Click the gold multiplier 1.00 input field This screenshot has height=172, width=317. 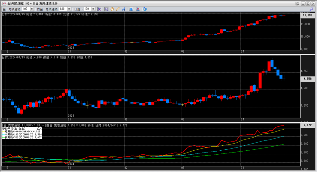click(25, 9)
